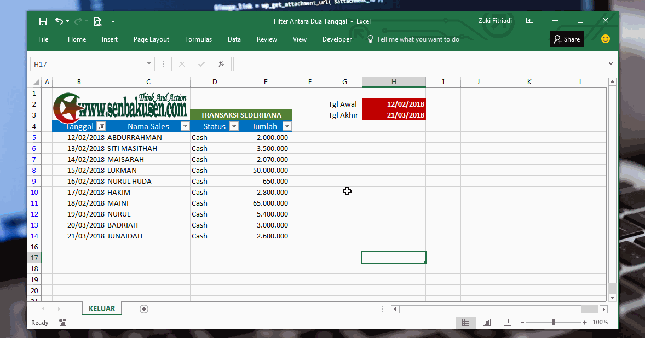Open Customize Quick Access Toolbar dropdown
The width and height of the screenshot is (645, 338).
[113, 21]
